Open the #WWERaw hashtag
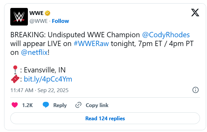 click(x=92, y=44)
